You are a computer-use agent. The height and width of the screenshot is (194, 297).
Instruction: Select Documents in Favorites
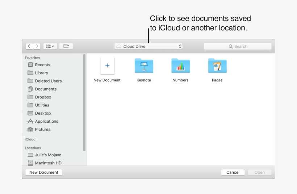(46, 89)
